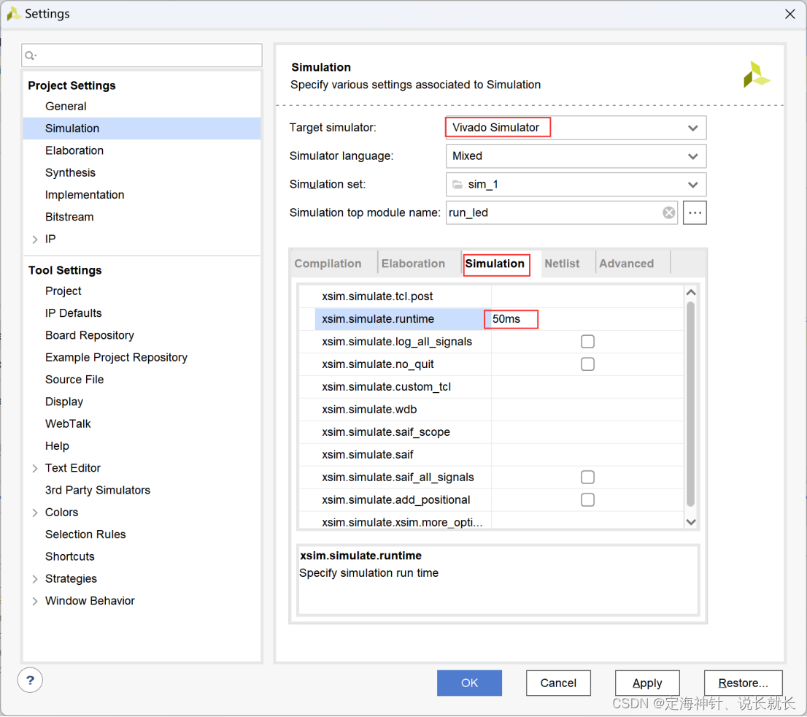807x717 pixels.
Task: Select WebTalk settings
Action: coord(68,424)
